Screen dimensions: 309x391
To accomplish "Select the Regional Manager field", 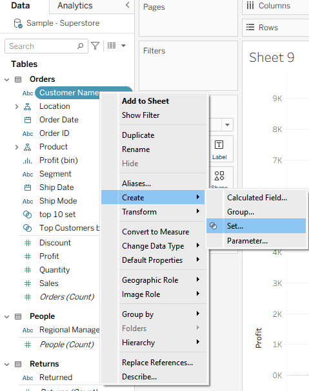I will (x=70, y=330).
